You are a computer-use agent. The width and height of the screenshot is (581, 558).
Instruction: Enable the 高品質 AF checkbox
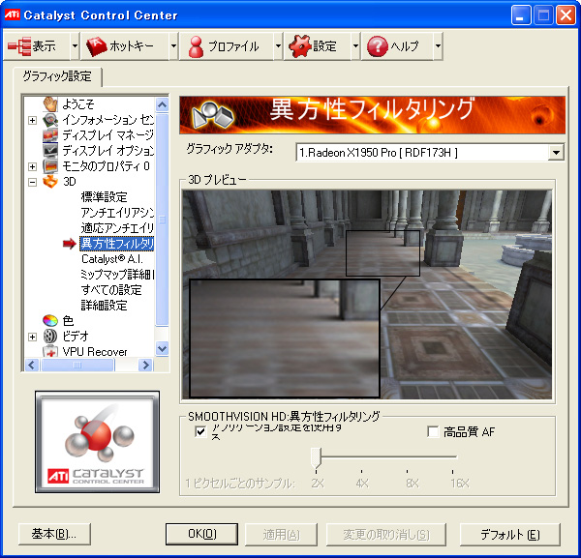pyautogui.click(x=433, y=431)
